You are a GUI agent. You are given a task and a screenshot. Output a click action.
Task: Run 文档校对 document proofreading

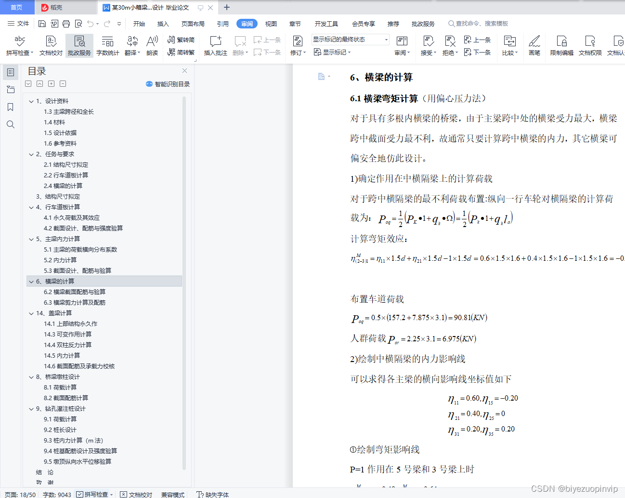coord(51,46)
